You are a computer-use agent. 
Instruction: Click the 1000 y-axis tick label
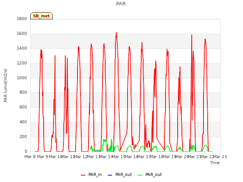(22, 78)
